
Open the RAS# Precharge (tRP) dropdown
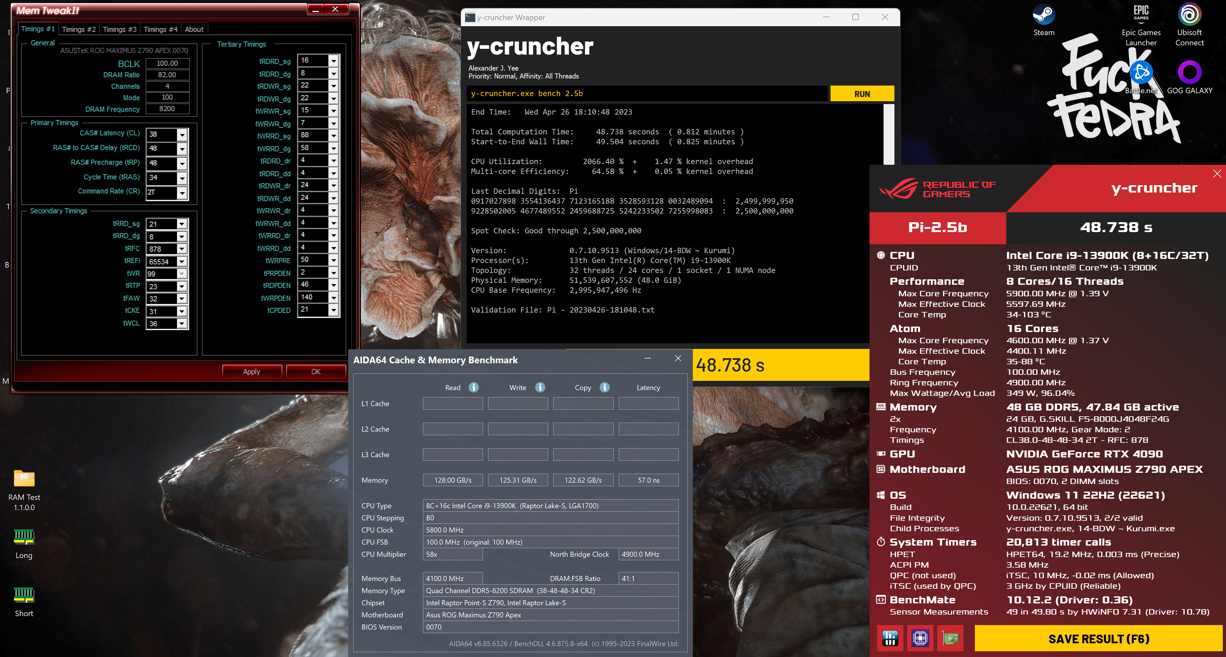click(182, 164)
